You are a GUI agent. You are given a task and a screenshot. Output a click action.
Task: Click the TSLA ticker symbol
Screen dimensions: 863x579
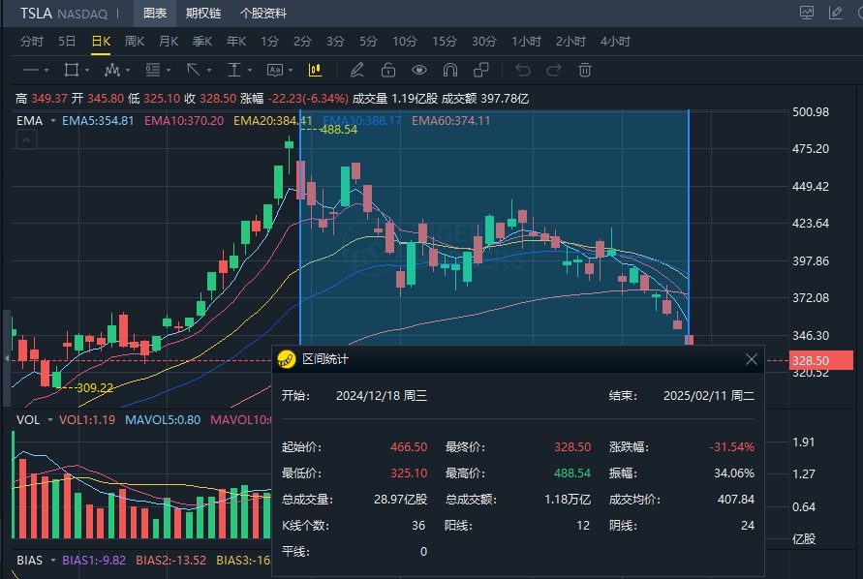click(x=36, y=14)
